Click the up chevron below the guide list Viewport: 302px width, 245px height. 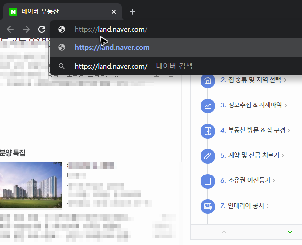[224, 232]
